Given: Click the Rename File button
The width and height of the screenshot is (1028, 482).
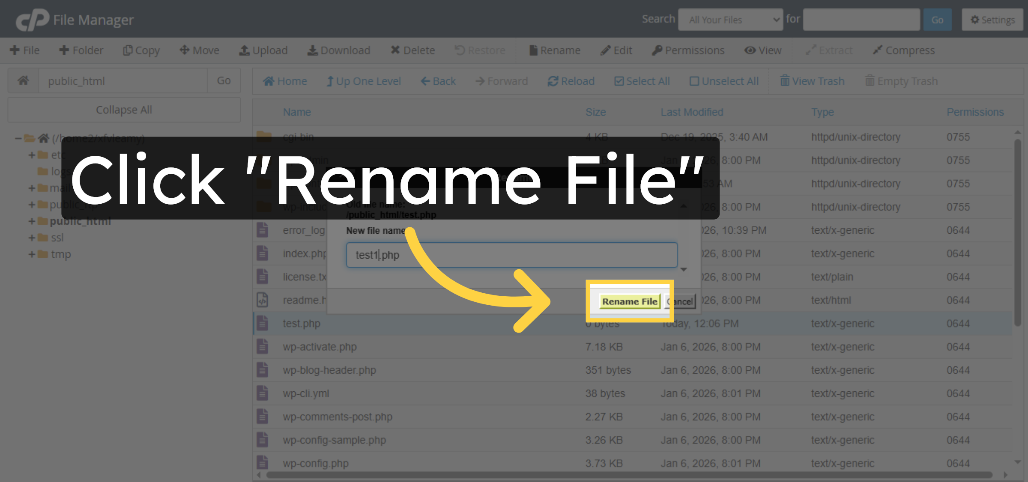Looking at the screenshot, I should pyautogui.click(x=630, y=301).
